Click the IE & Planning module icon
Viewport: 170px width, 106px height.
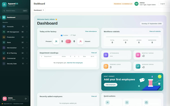(4, 53)
